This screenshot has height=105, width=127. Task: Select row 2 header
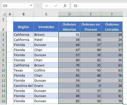[3, 27]
